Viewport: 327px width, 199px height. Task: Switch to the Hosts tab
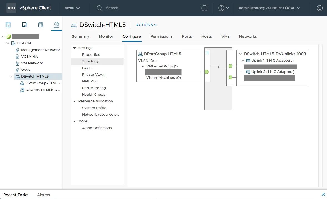point(206,36)
